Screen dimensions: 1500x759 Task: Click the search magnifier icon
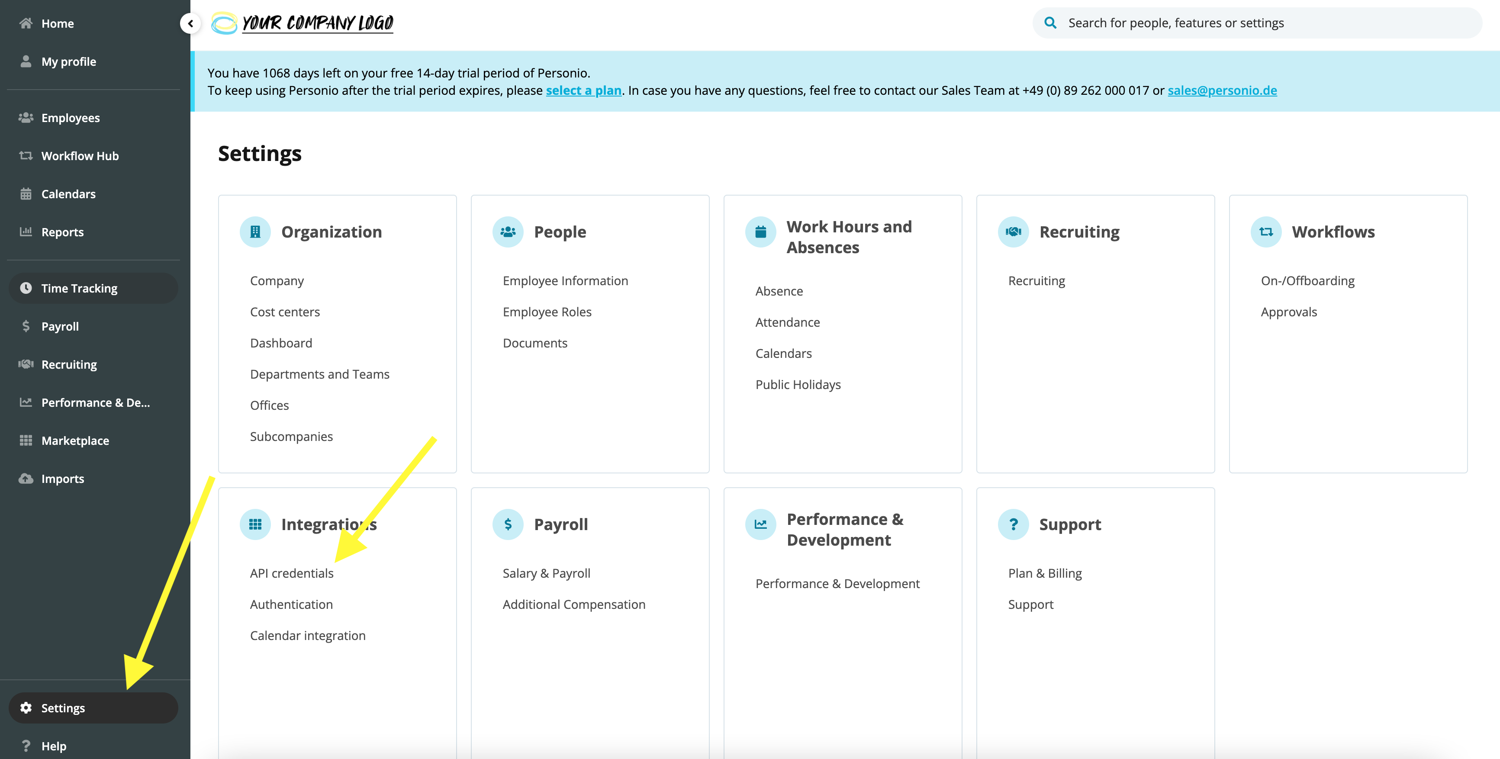1050,23
